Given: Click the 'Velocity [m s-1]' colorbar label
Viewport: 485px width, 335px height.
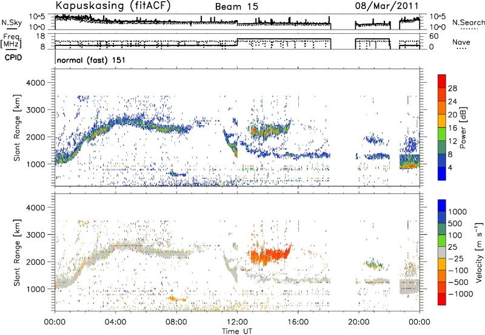Looking at the screenshot, I should tap(479, 252).
